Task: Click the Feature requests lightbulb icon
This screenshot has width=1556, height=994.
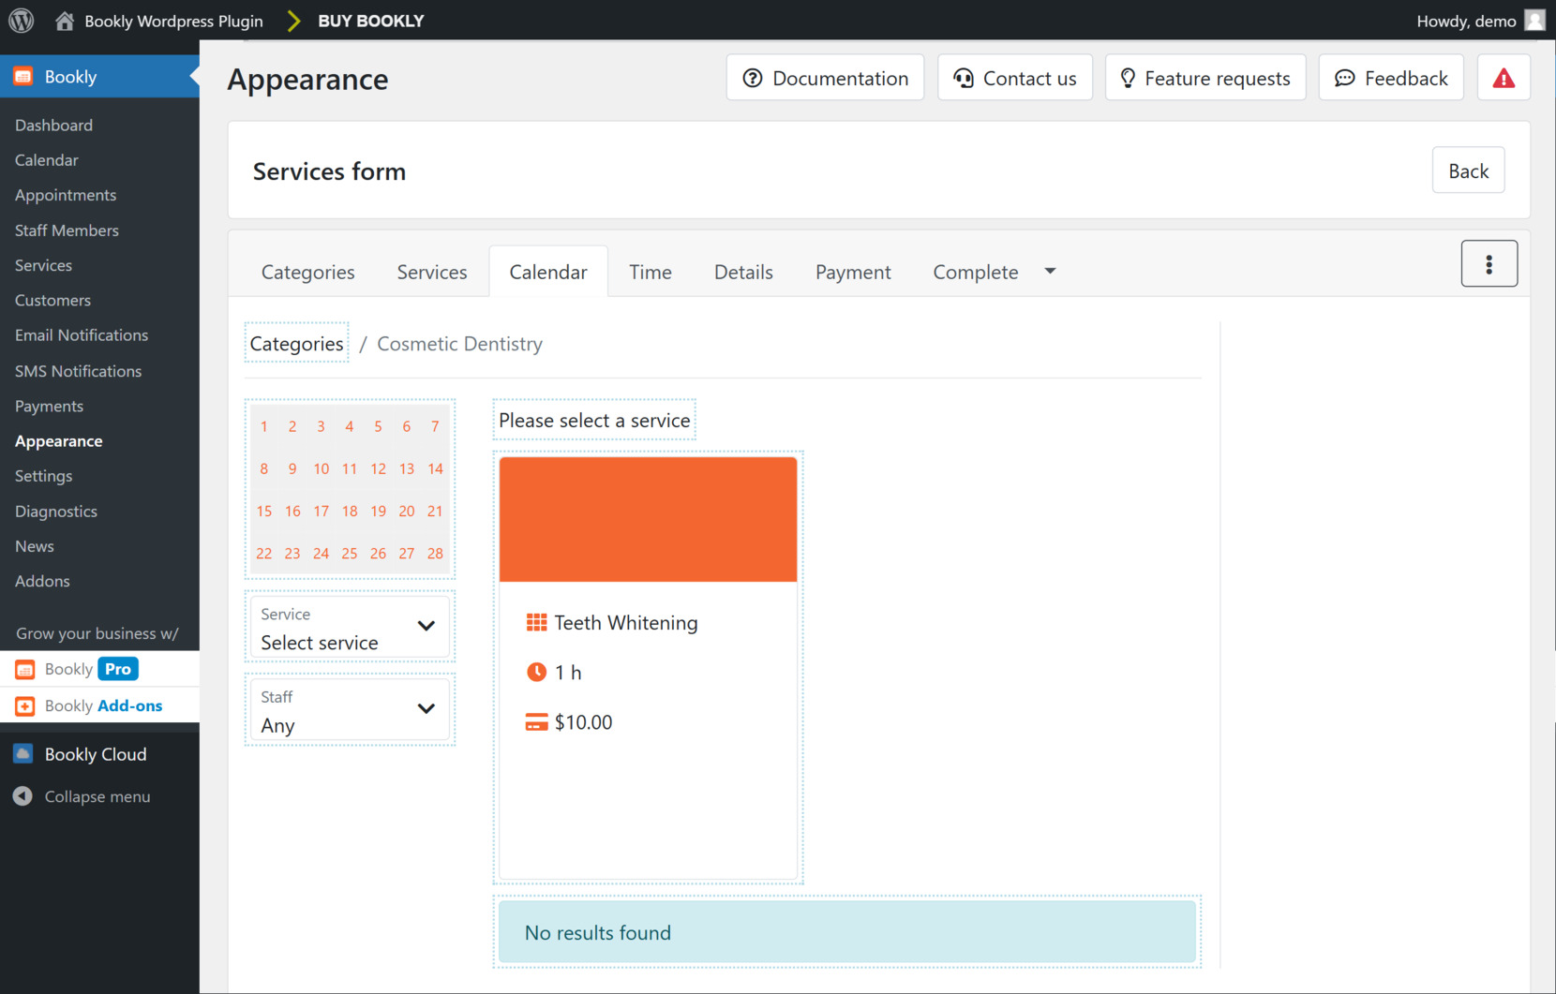Action: 1128,78
